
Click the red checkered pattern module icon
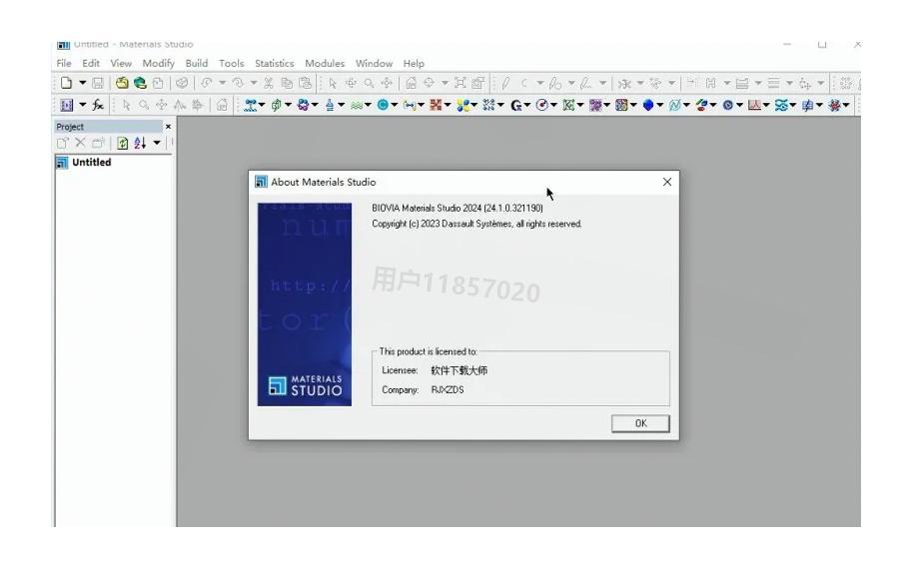tap(436, 105)
